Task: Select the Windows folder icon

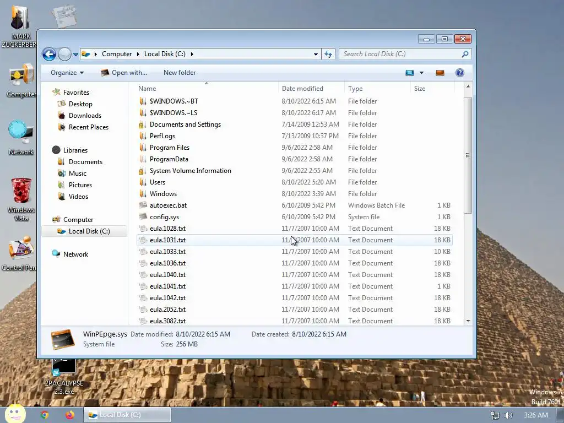Action: (x=143, y=194)
